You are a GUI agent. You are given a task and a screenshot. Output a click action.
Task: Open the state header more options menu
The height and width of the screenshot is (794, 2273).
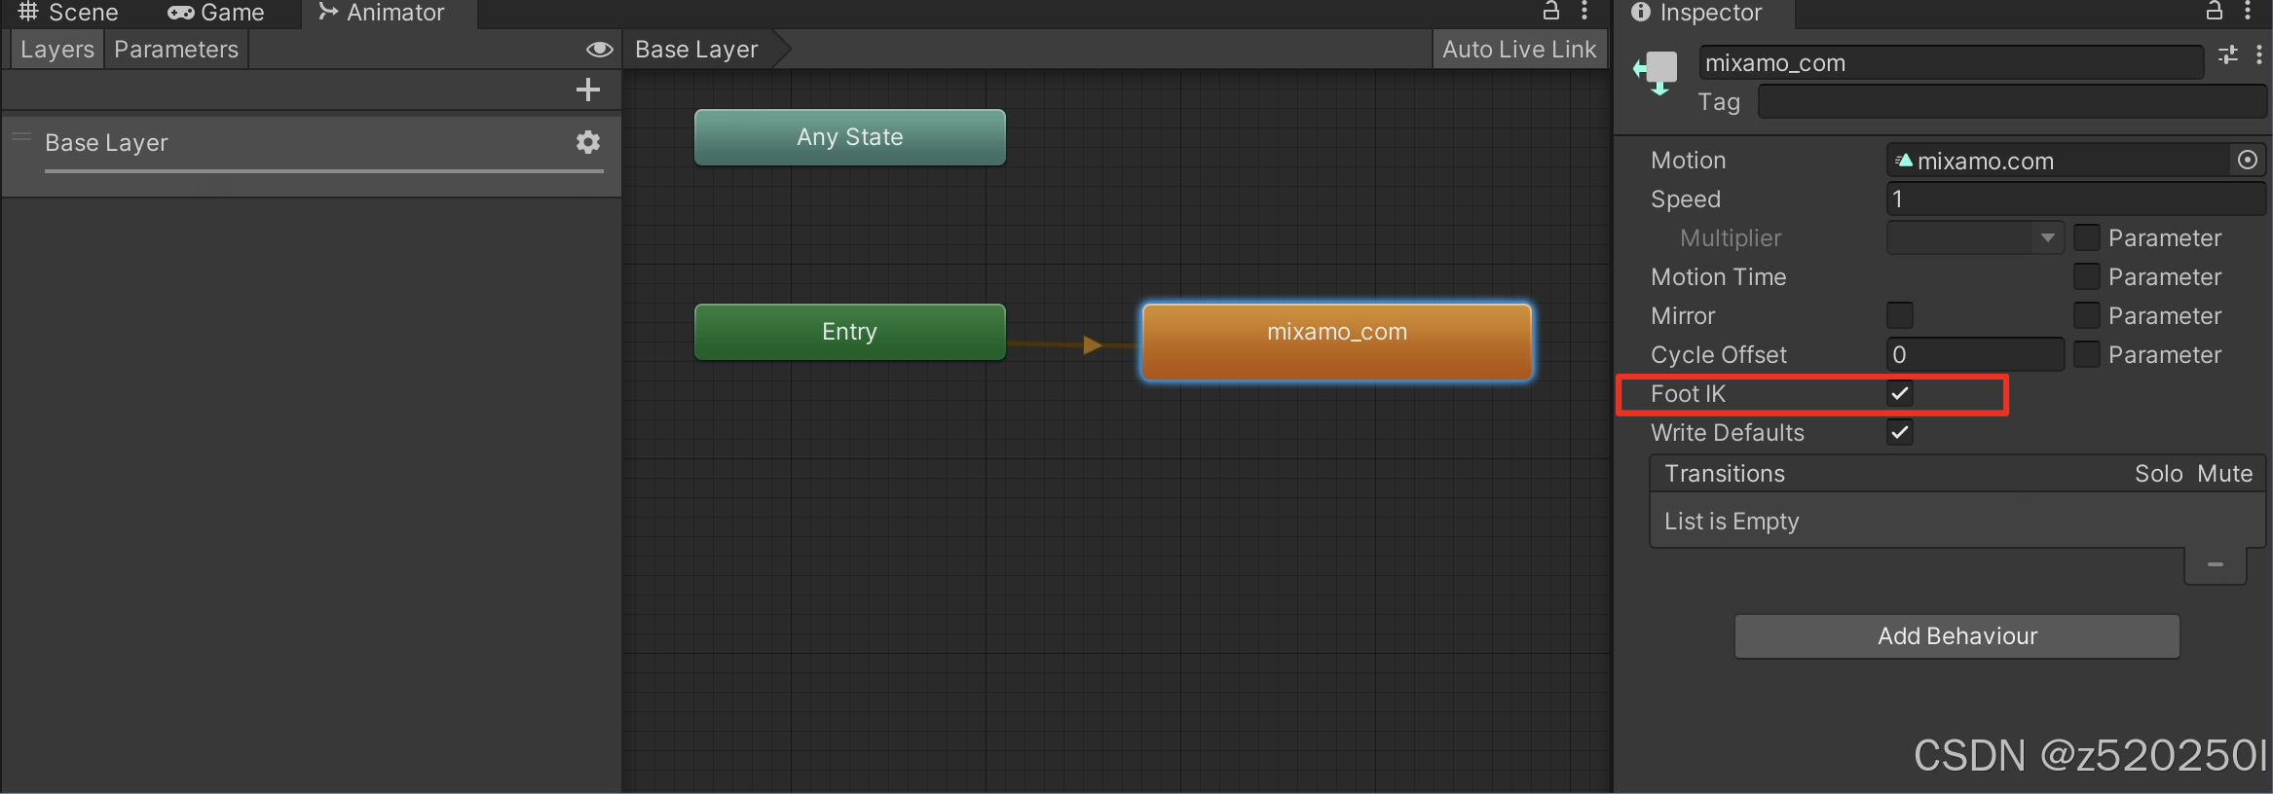point(2258,55)
